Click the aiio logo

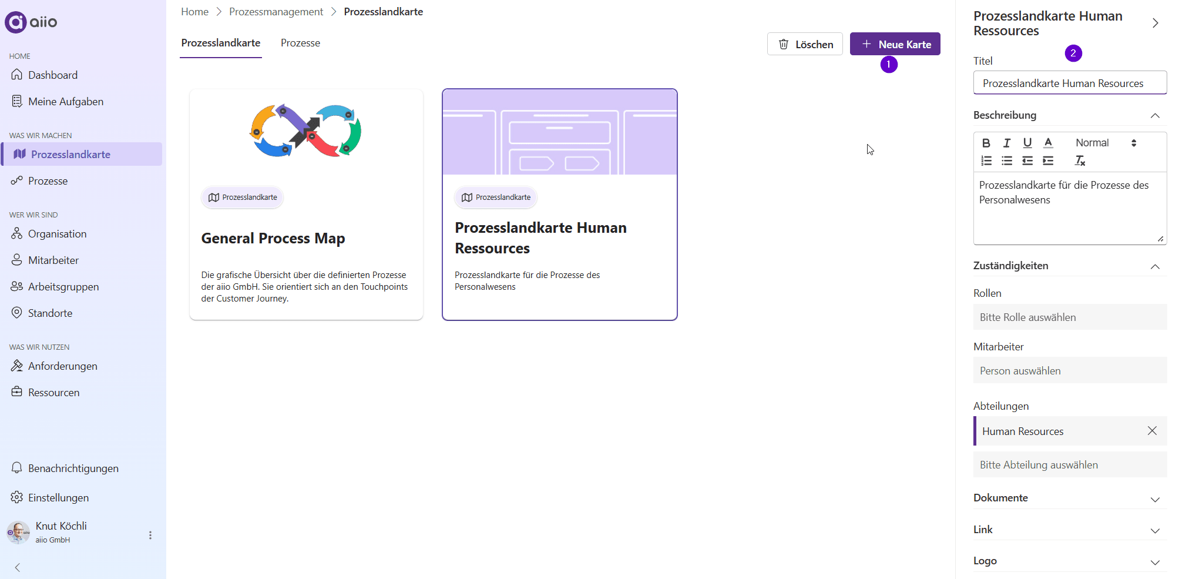(x=31, y=22)
